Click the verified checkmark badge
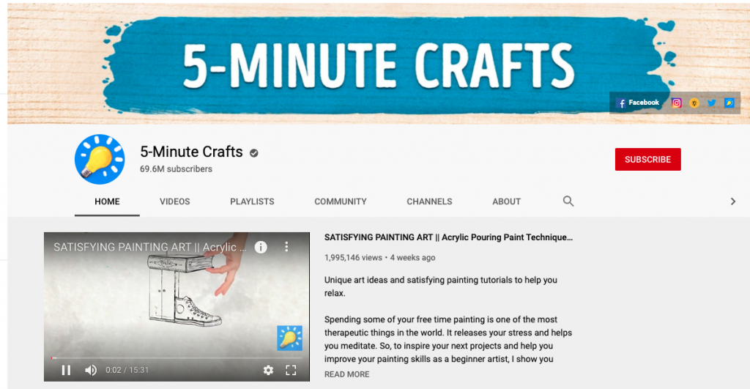Image resolution: width=750 pixels, height=389 pixels. coord(254,153)
